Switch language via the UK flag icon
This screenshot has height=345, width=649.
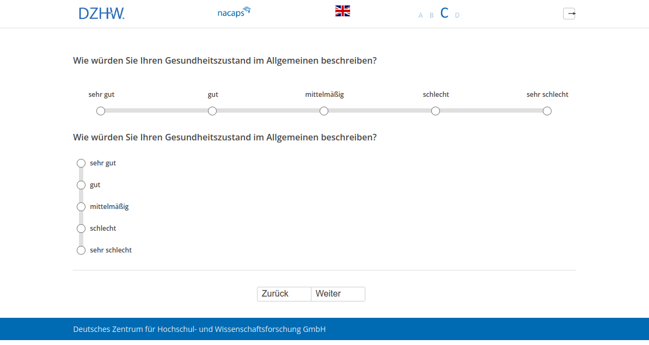tap(342, 11)
